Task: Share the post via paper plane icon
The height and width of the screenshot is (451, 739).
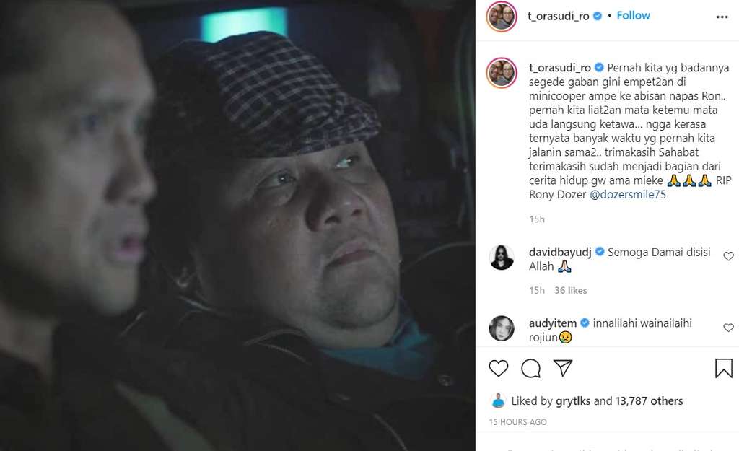Action: click(563, 367)
